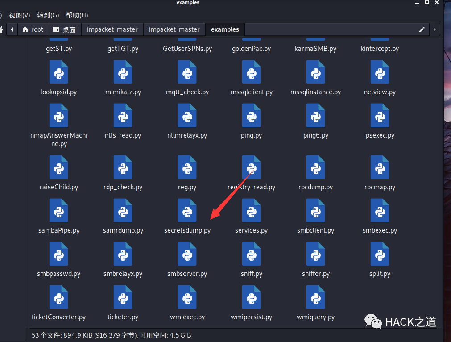This screenshot has width=451, height=342.
Task: Select the smbclient.py file icon
Action: (315, 210)
